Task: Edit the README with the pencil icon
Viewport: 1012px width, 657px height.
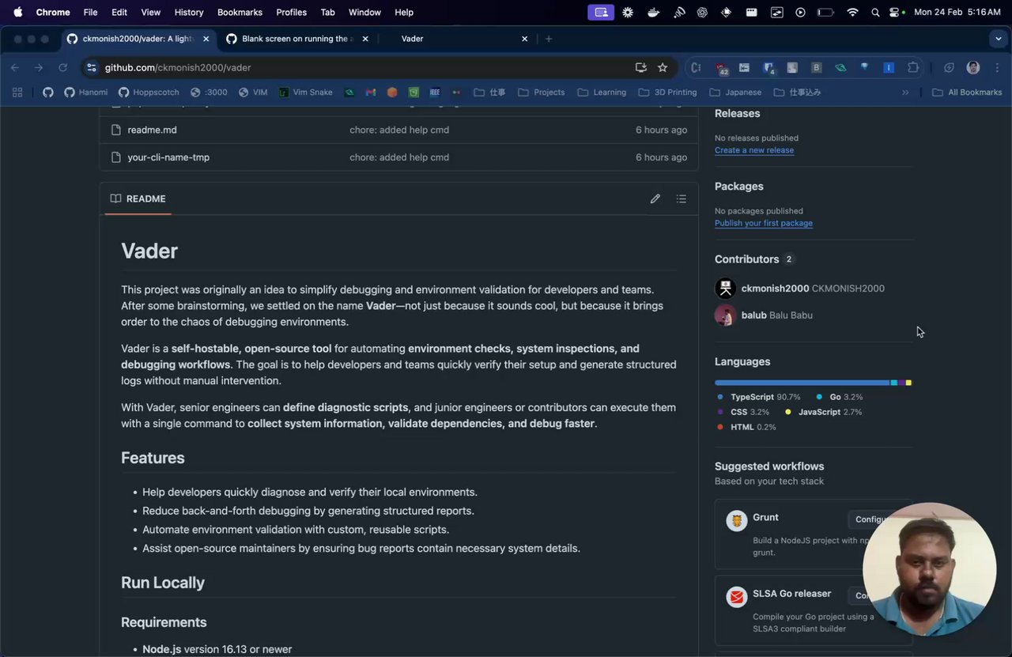Action: click(655, 198)
